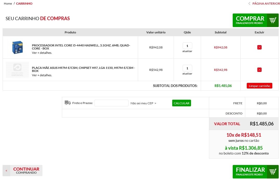This screenshot has width=280, height=179.
Task: Click the à vista R$1.306,85 price
Action: pyautogui.click(x=244, y=148)
